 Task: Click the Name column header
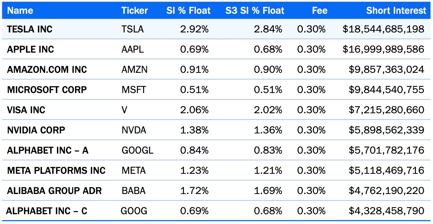20,11
